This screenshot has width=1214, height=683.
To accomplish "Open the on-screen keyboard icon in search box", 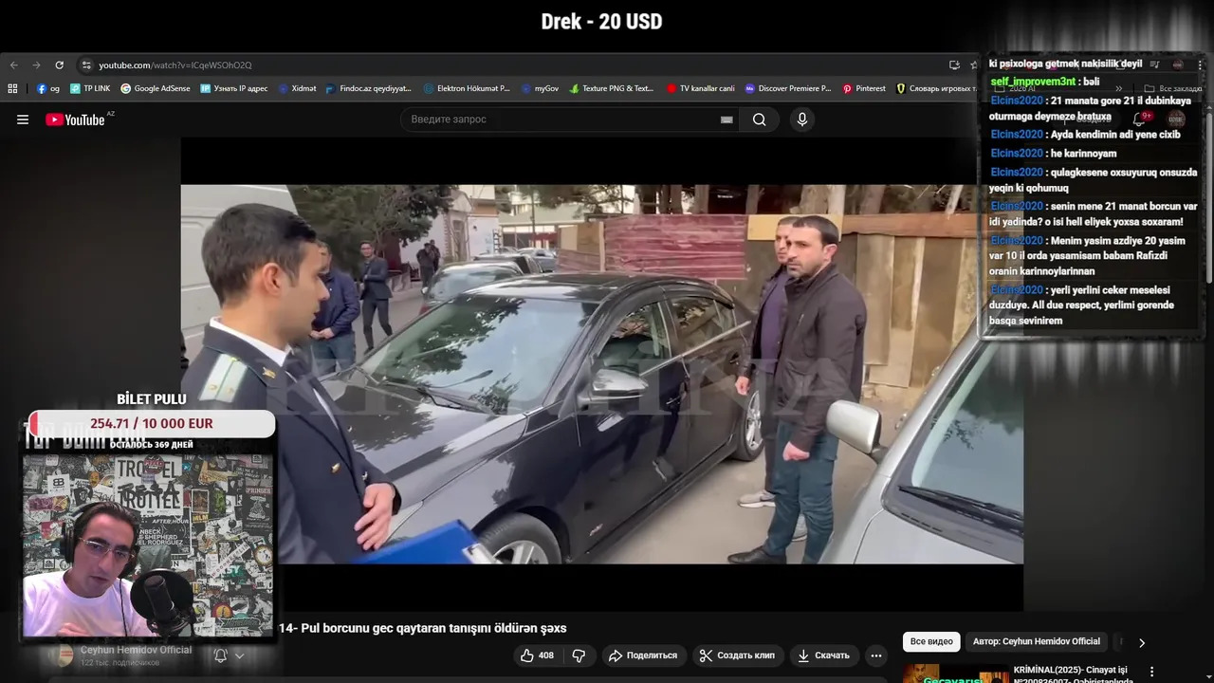I will [727, 120].
